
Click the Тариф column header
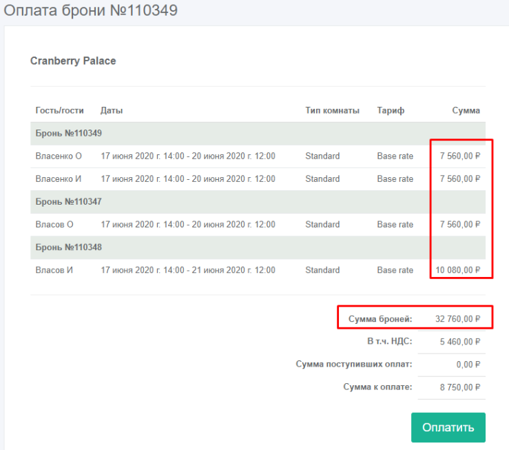[x=391, y=110]
